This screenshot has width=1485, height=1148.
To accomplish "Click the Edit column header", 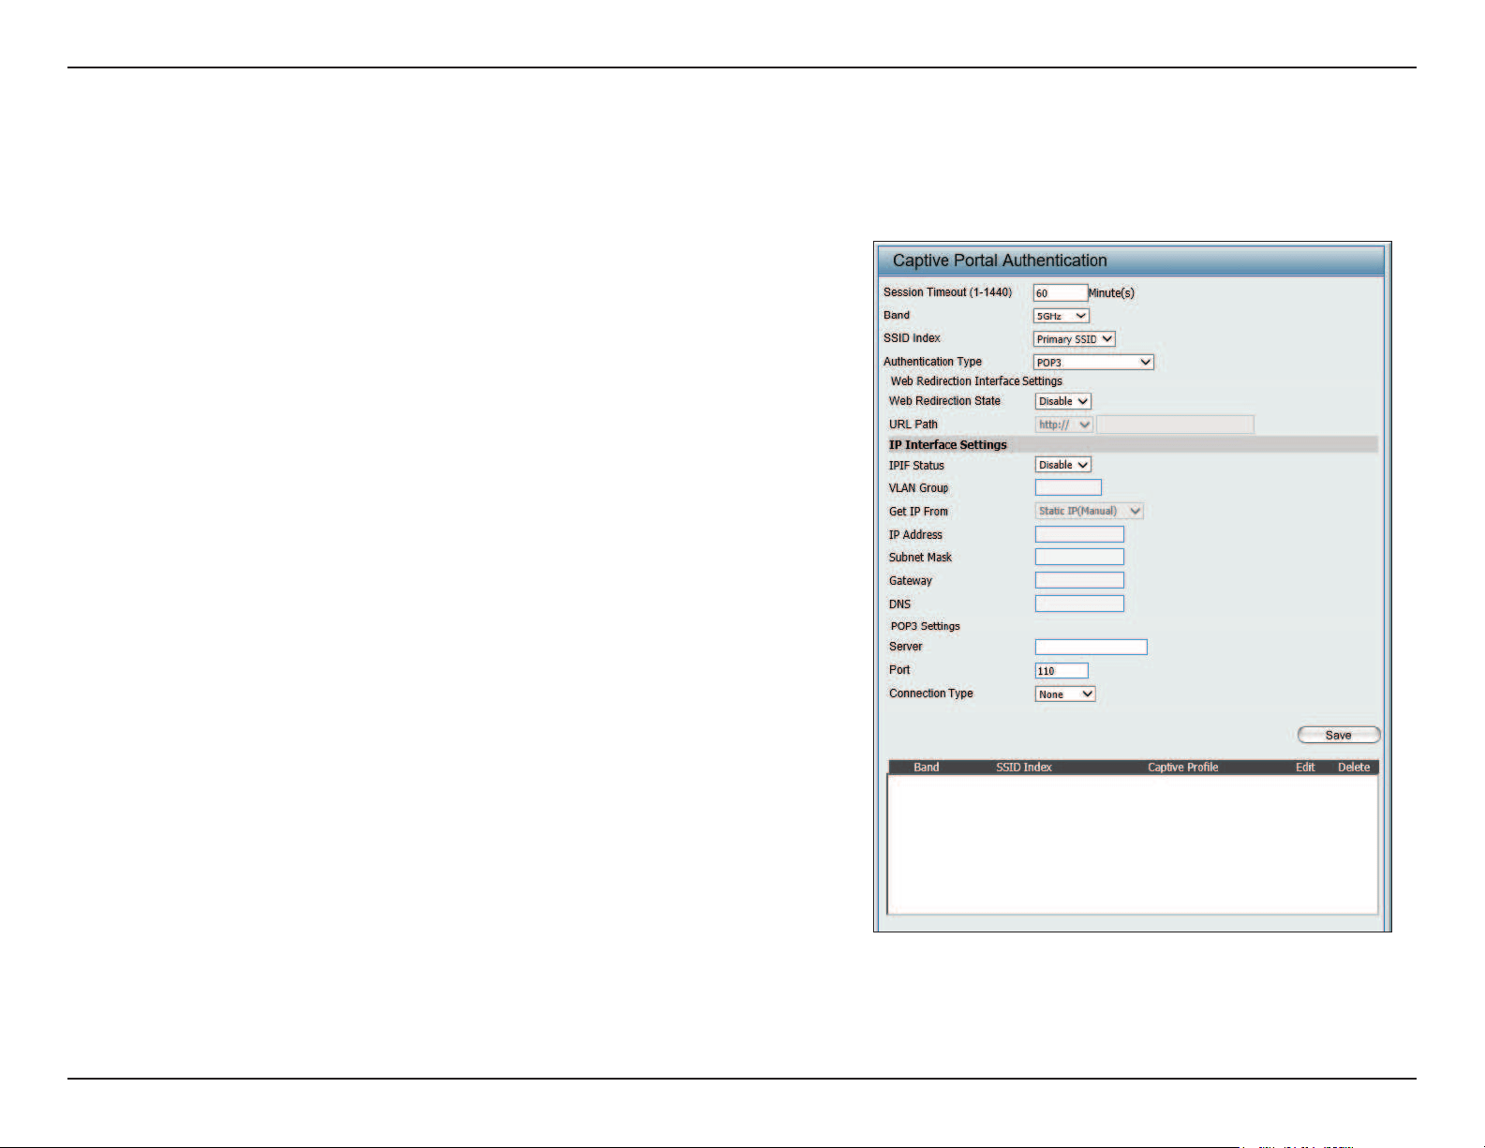I will (1305, 767).
